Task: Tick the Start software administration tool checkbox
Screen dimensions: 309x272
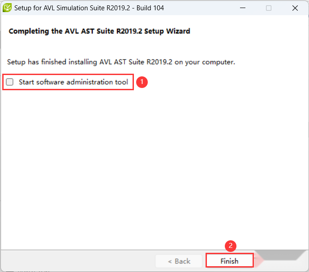Action: [x=10, y=82]
